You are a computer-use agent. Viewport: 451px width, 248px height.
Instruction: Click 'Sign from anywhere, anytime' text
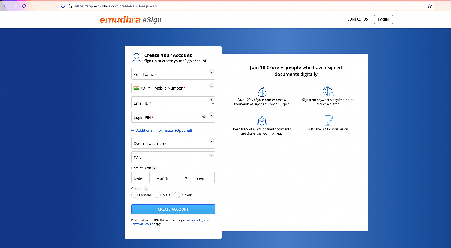[x=328, y=102]
